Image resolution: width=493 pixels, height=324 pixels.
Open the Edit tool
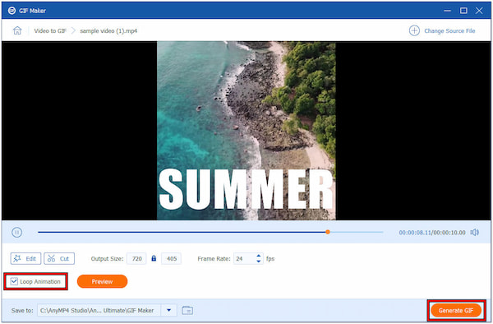coord(25,258)
